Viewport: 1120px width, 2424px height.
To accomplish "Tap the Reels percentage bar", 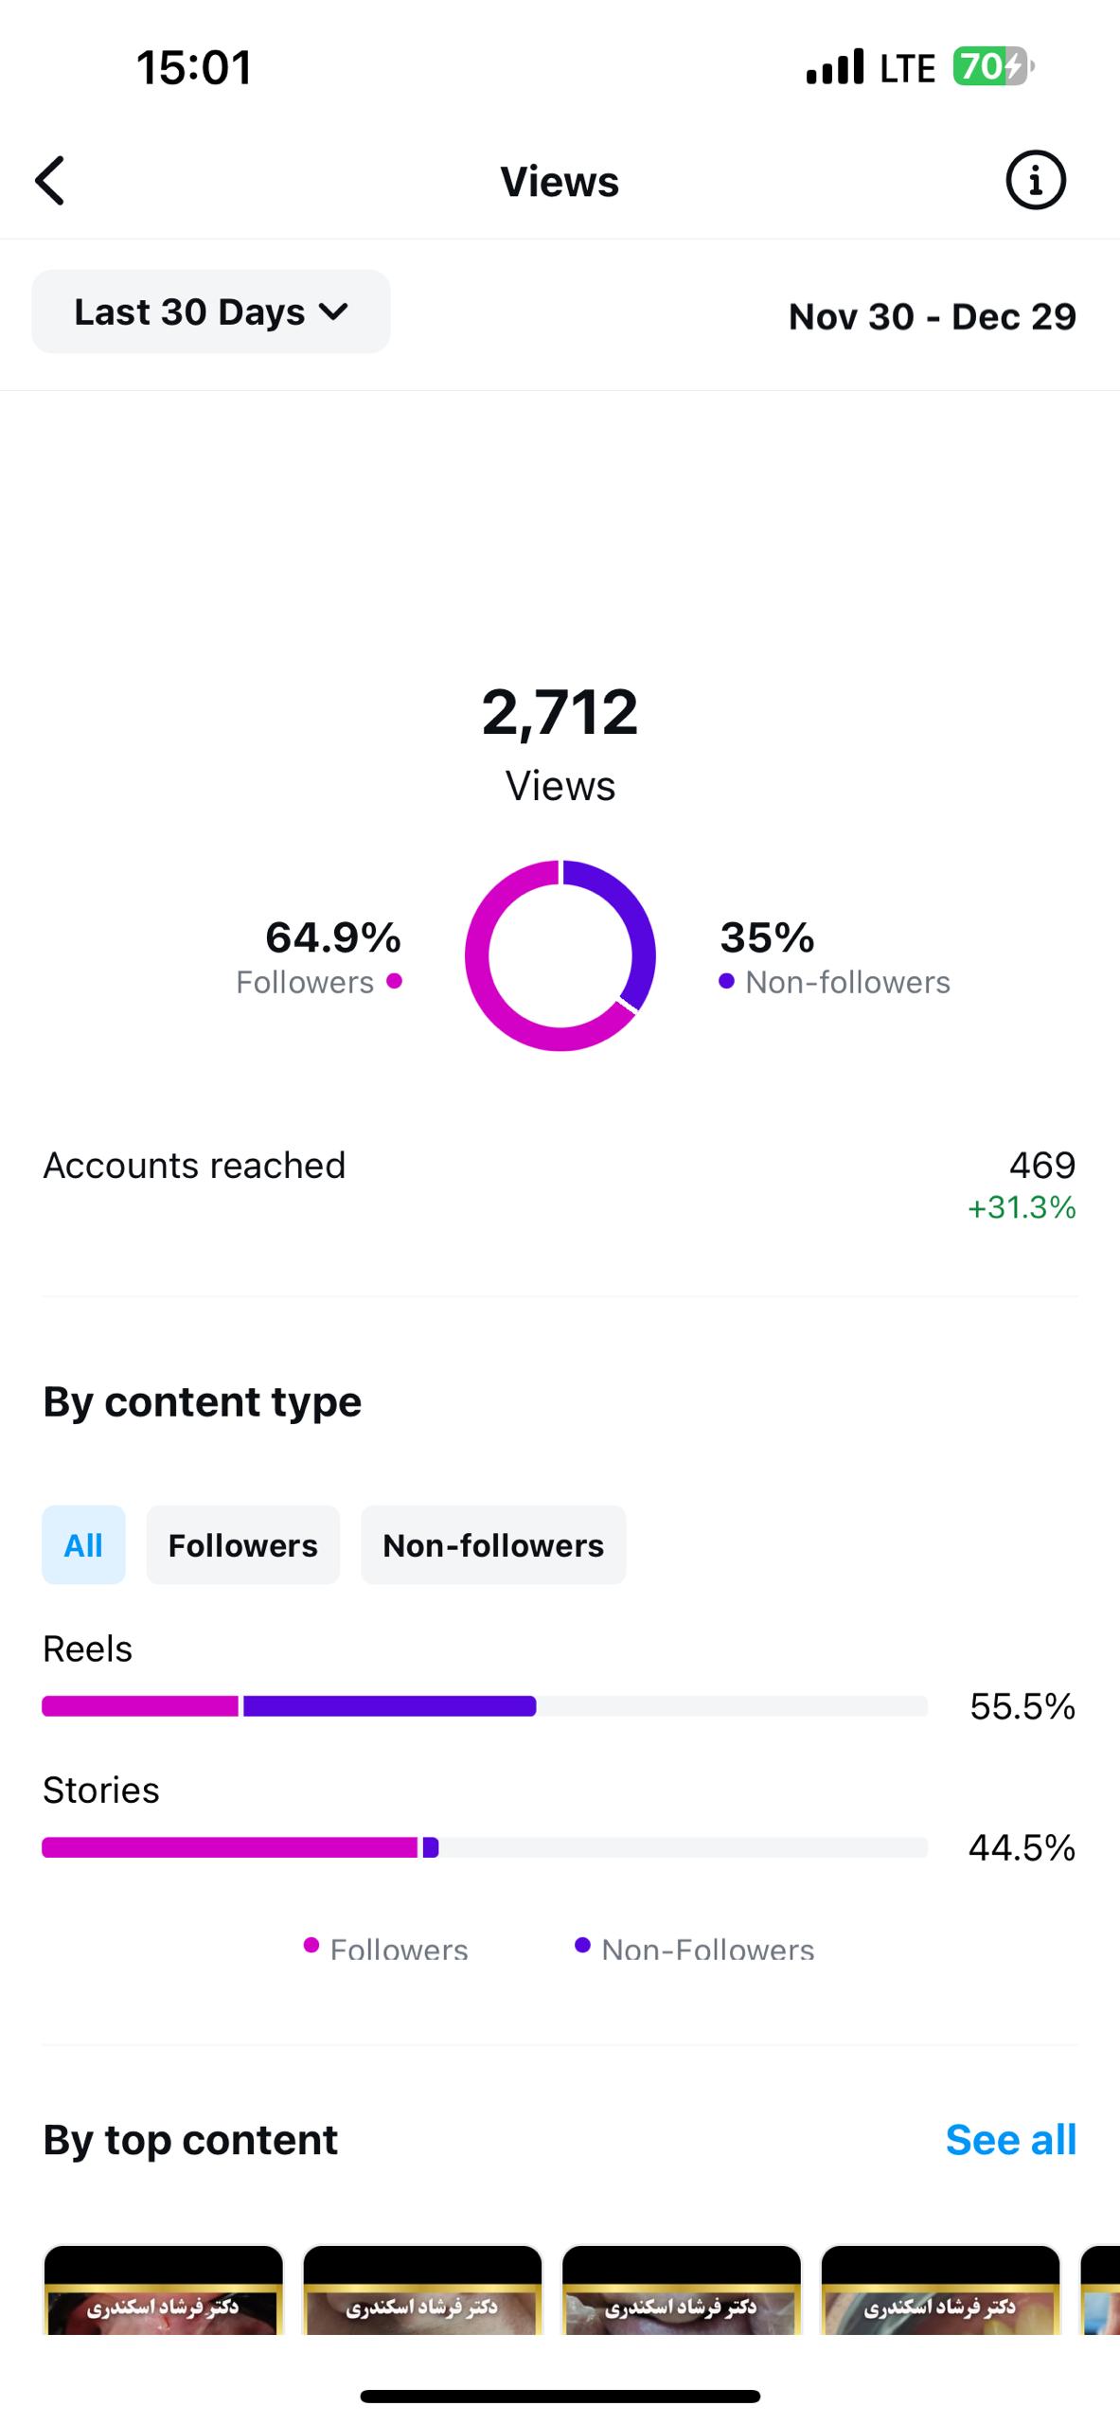I will (x=485, y=1706).
